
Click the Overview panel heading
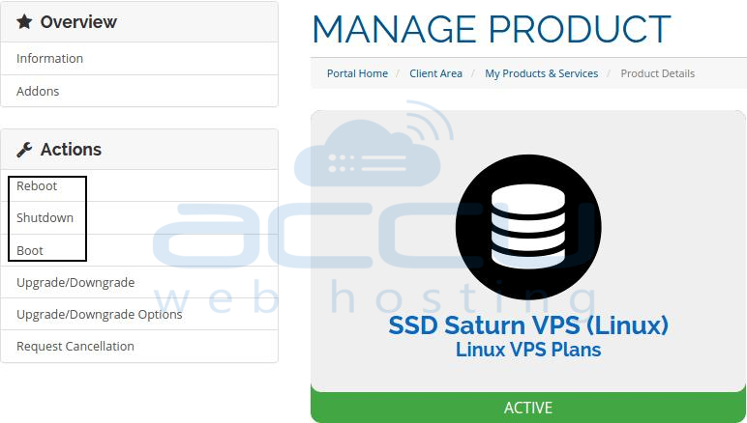pyautogui.click(x=78, y=22)
